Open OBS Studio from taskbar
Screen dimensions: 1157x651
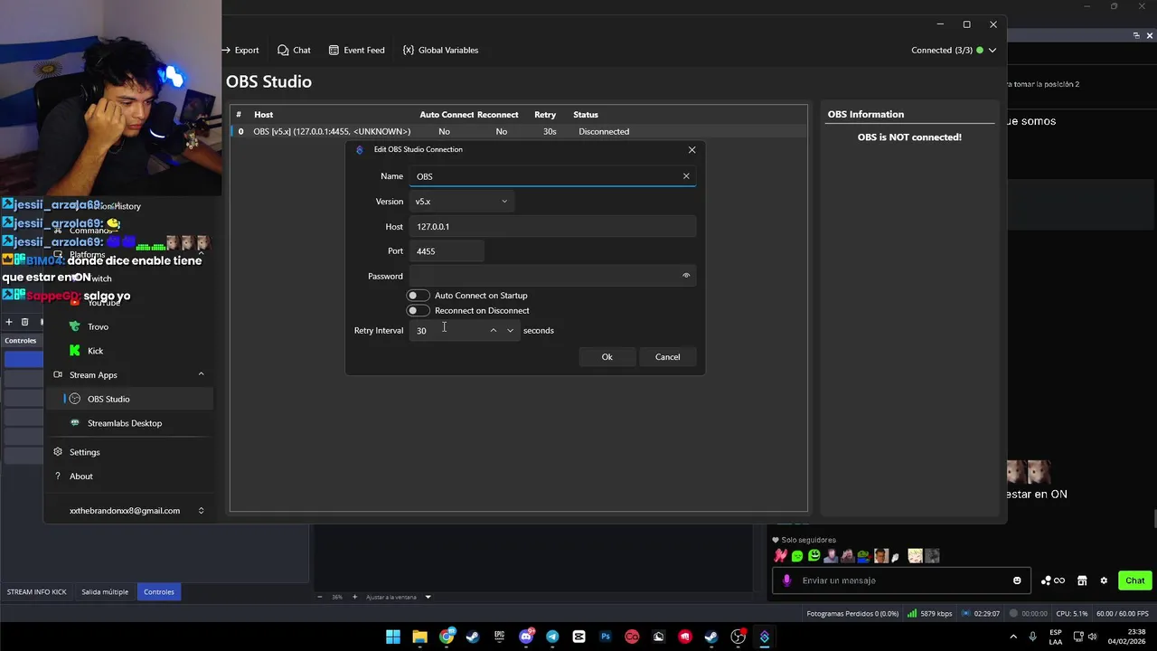click(738, 637)
